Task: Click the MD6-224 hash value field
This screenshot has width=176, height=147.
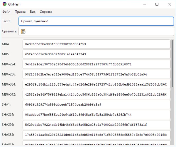Action: (97, 64)
